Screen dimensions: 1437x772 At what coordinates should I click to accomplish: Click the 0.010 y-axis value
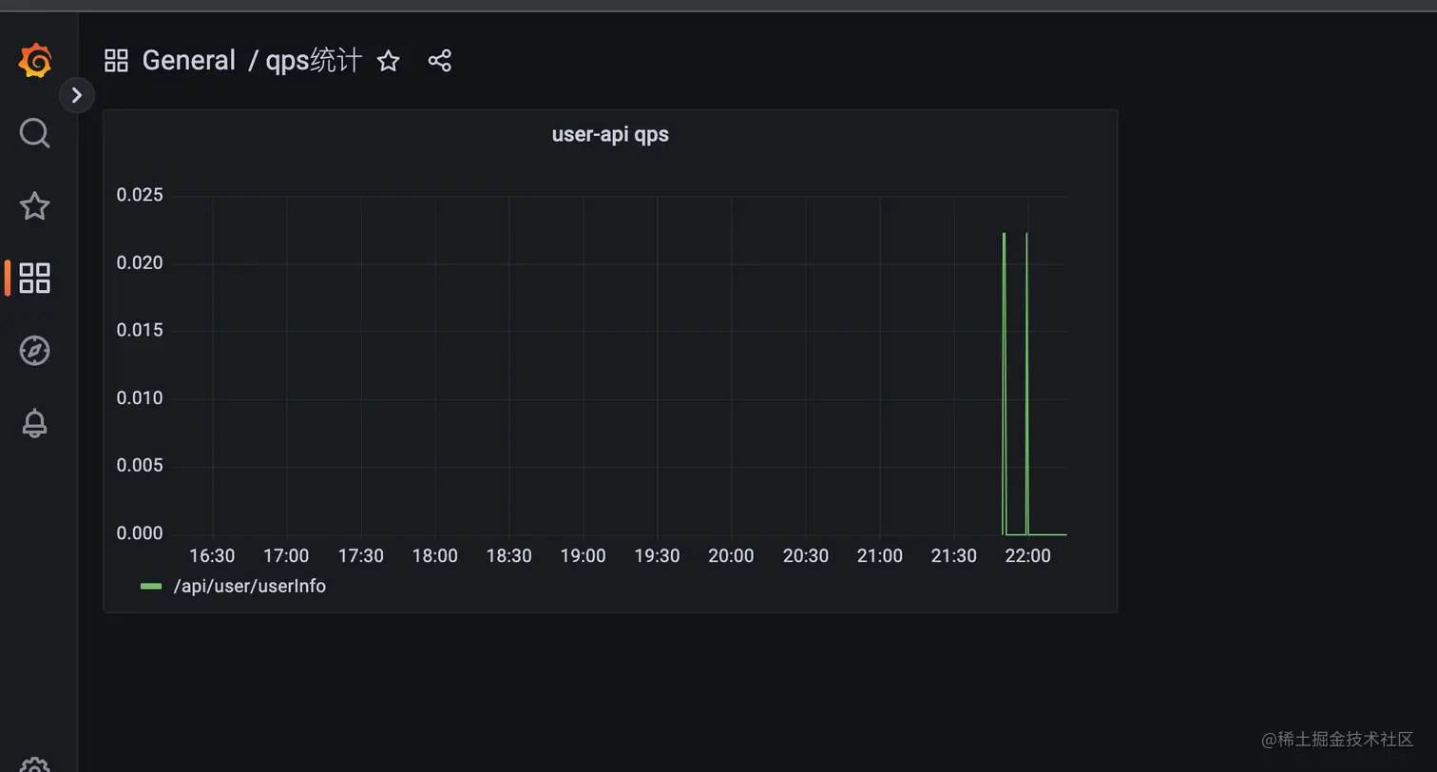(140, 398)
